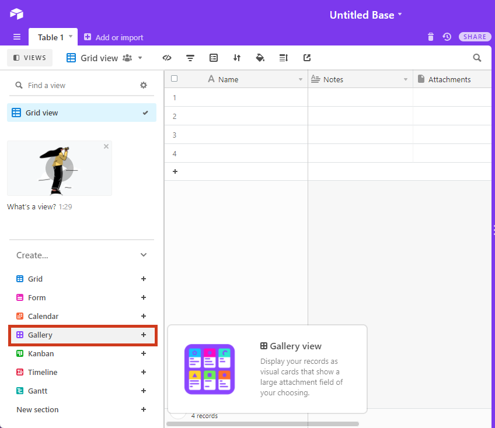Image resolution: width=495 pixels, height=428 pixels.
Task: Click the share view icon
Action: point(307,58)
